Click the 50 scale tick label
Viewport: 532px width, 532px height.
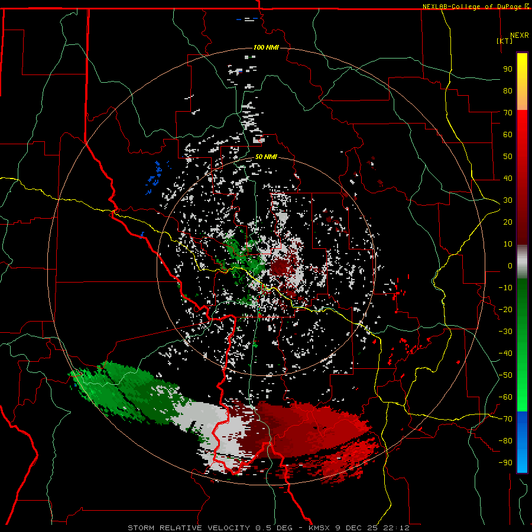(x=508, y=157)
